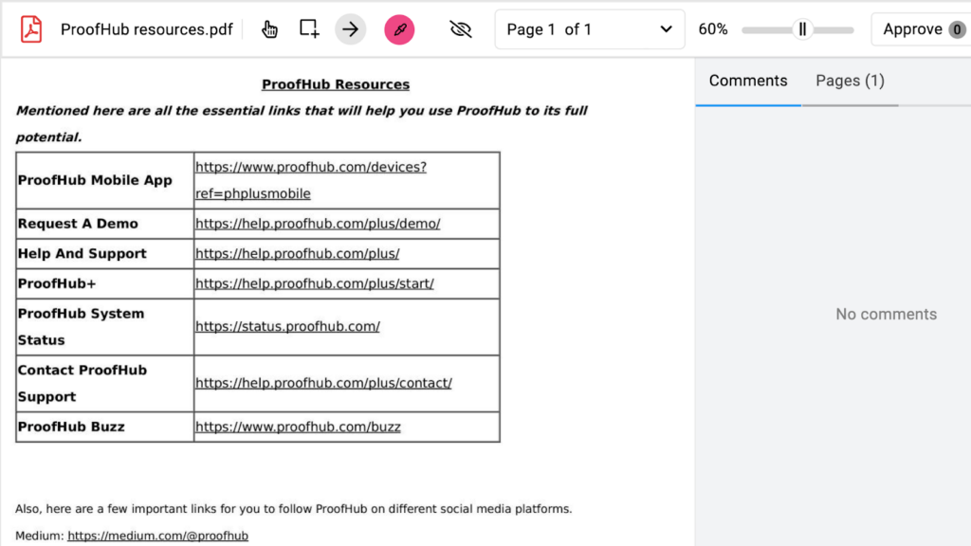Select the hand panning tool
Viewport: 971px width, 546px height.
pyautogui.click(x=269, y=29)
